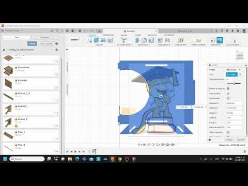Toggle the first checkbox in the dialog
Screen dimensions: 248x186
228,88
